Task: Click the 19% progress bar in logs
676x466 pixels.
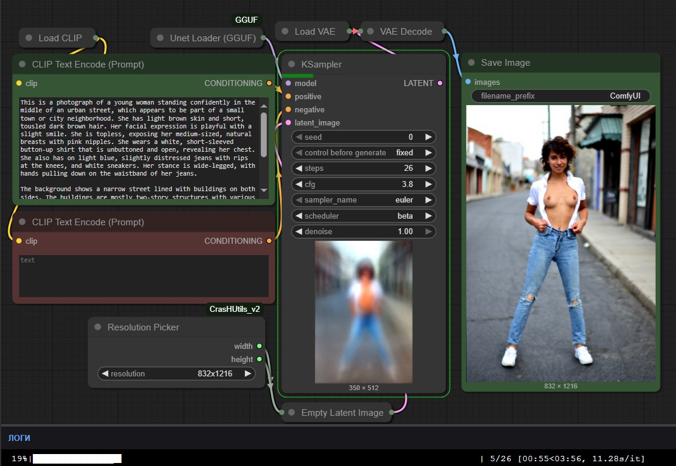Action: click(x=77, y=458)
